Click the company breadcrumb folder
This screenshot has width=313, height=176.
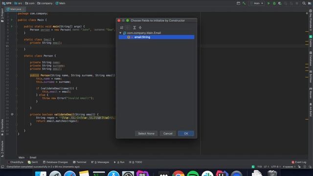[x=45, y=3]
